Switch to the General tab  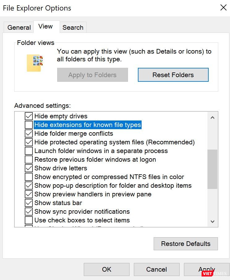click(x=18, y=27)
